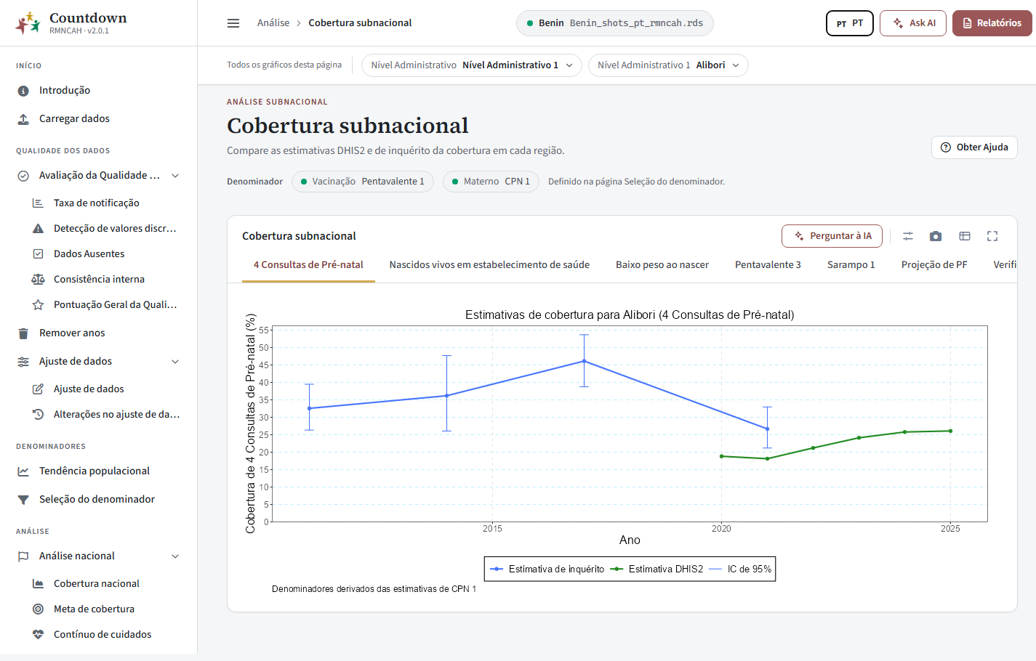Collapse the Ajuste de dados section
The height and width of the screenshot is (661, 1036).
[175, 362]
